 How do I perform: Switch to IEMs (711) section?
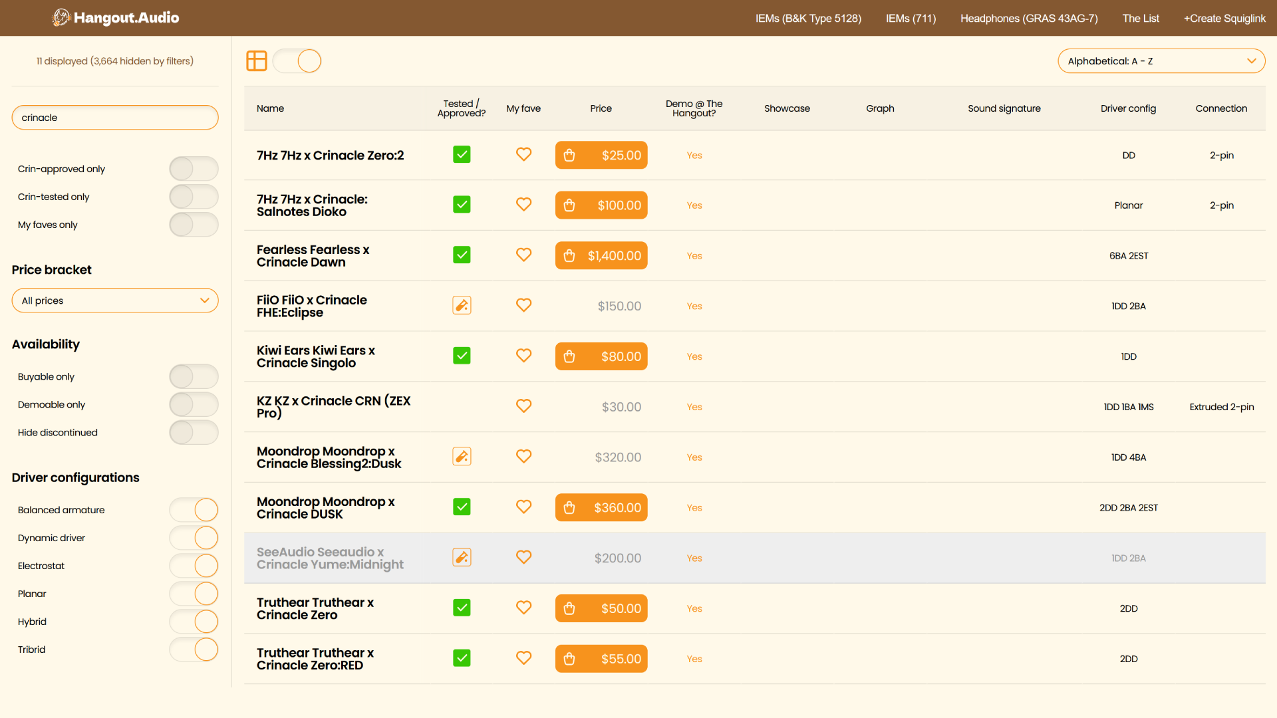coord(911,18)
